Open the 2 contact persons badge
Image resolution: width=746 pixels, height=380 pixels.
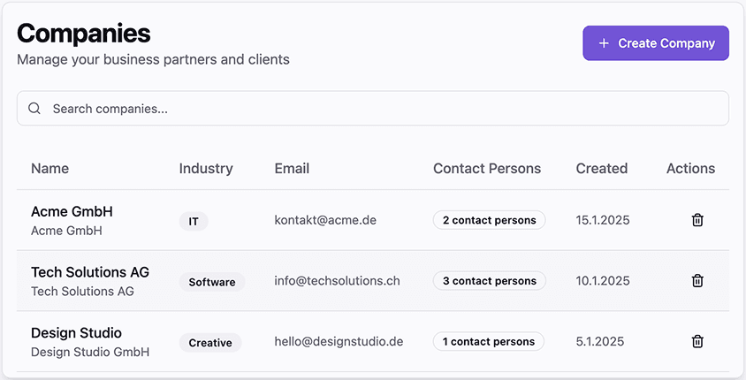pyautogui.click(x=489, y=220)
